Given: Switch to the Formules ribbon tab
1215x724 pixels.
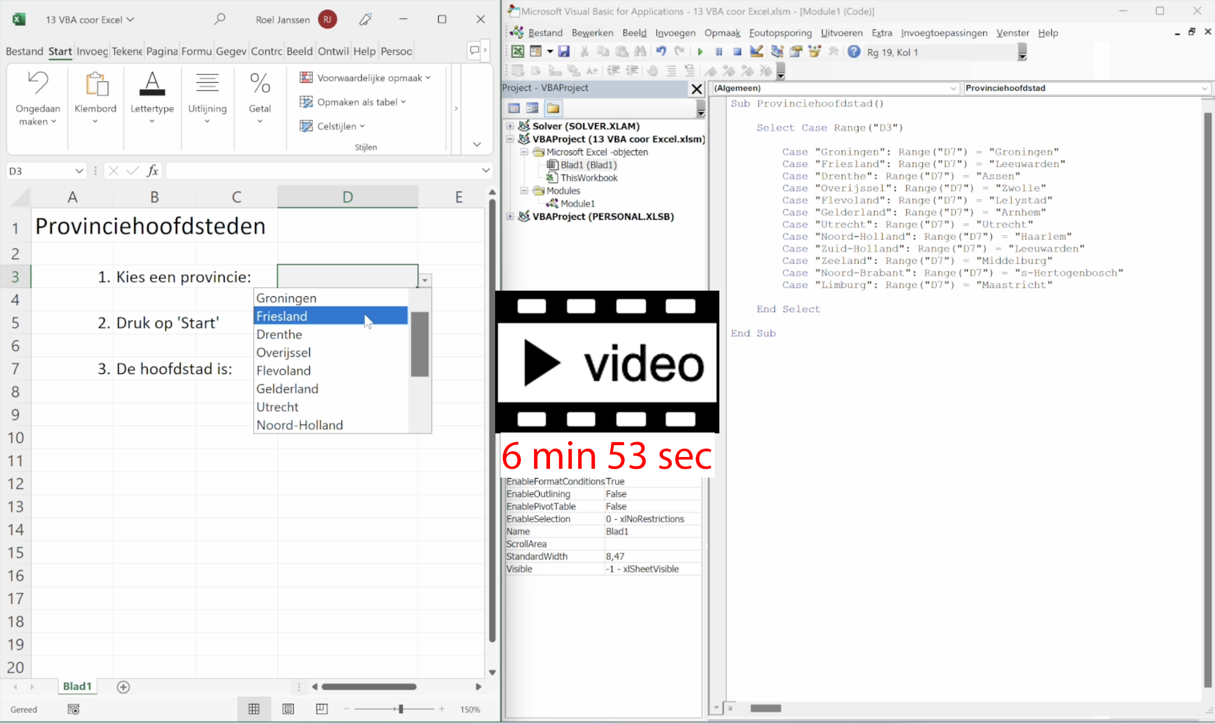Looking at the screenshot, I should (x=197, y=51).
